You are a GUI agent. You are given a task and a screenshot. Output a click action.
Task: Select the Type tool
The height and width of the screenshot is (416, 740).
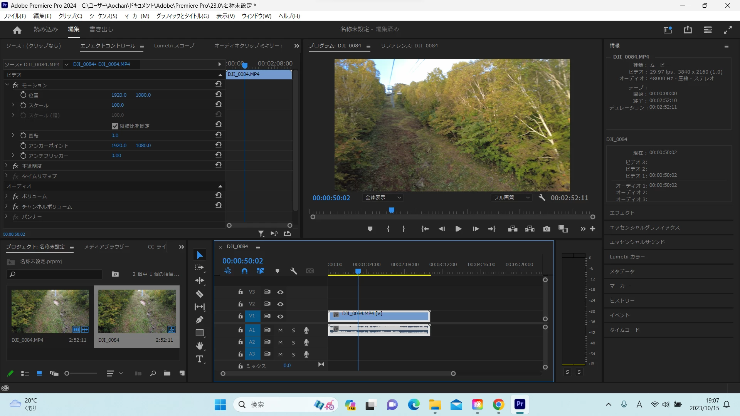[199, 359]
